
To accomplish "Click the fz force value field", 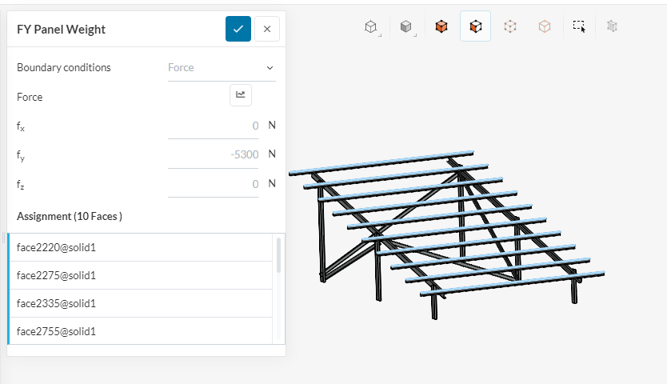I will [214, 184].
